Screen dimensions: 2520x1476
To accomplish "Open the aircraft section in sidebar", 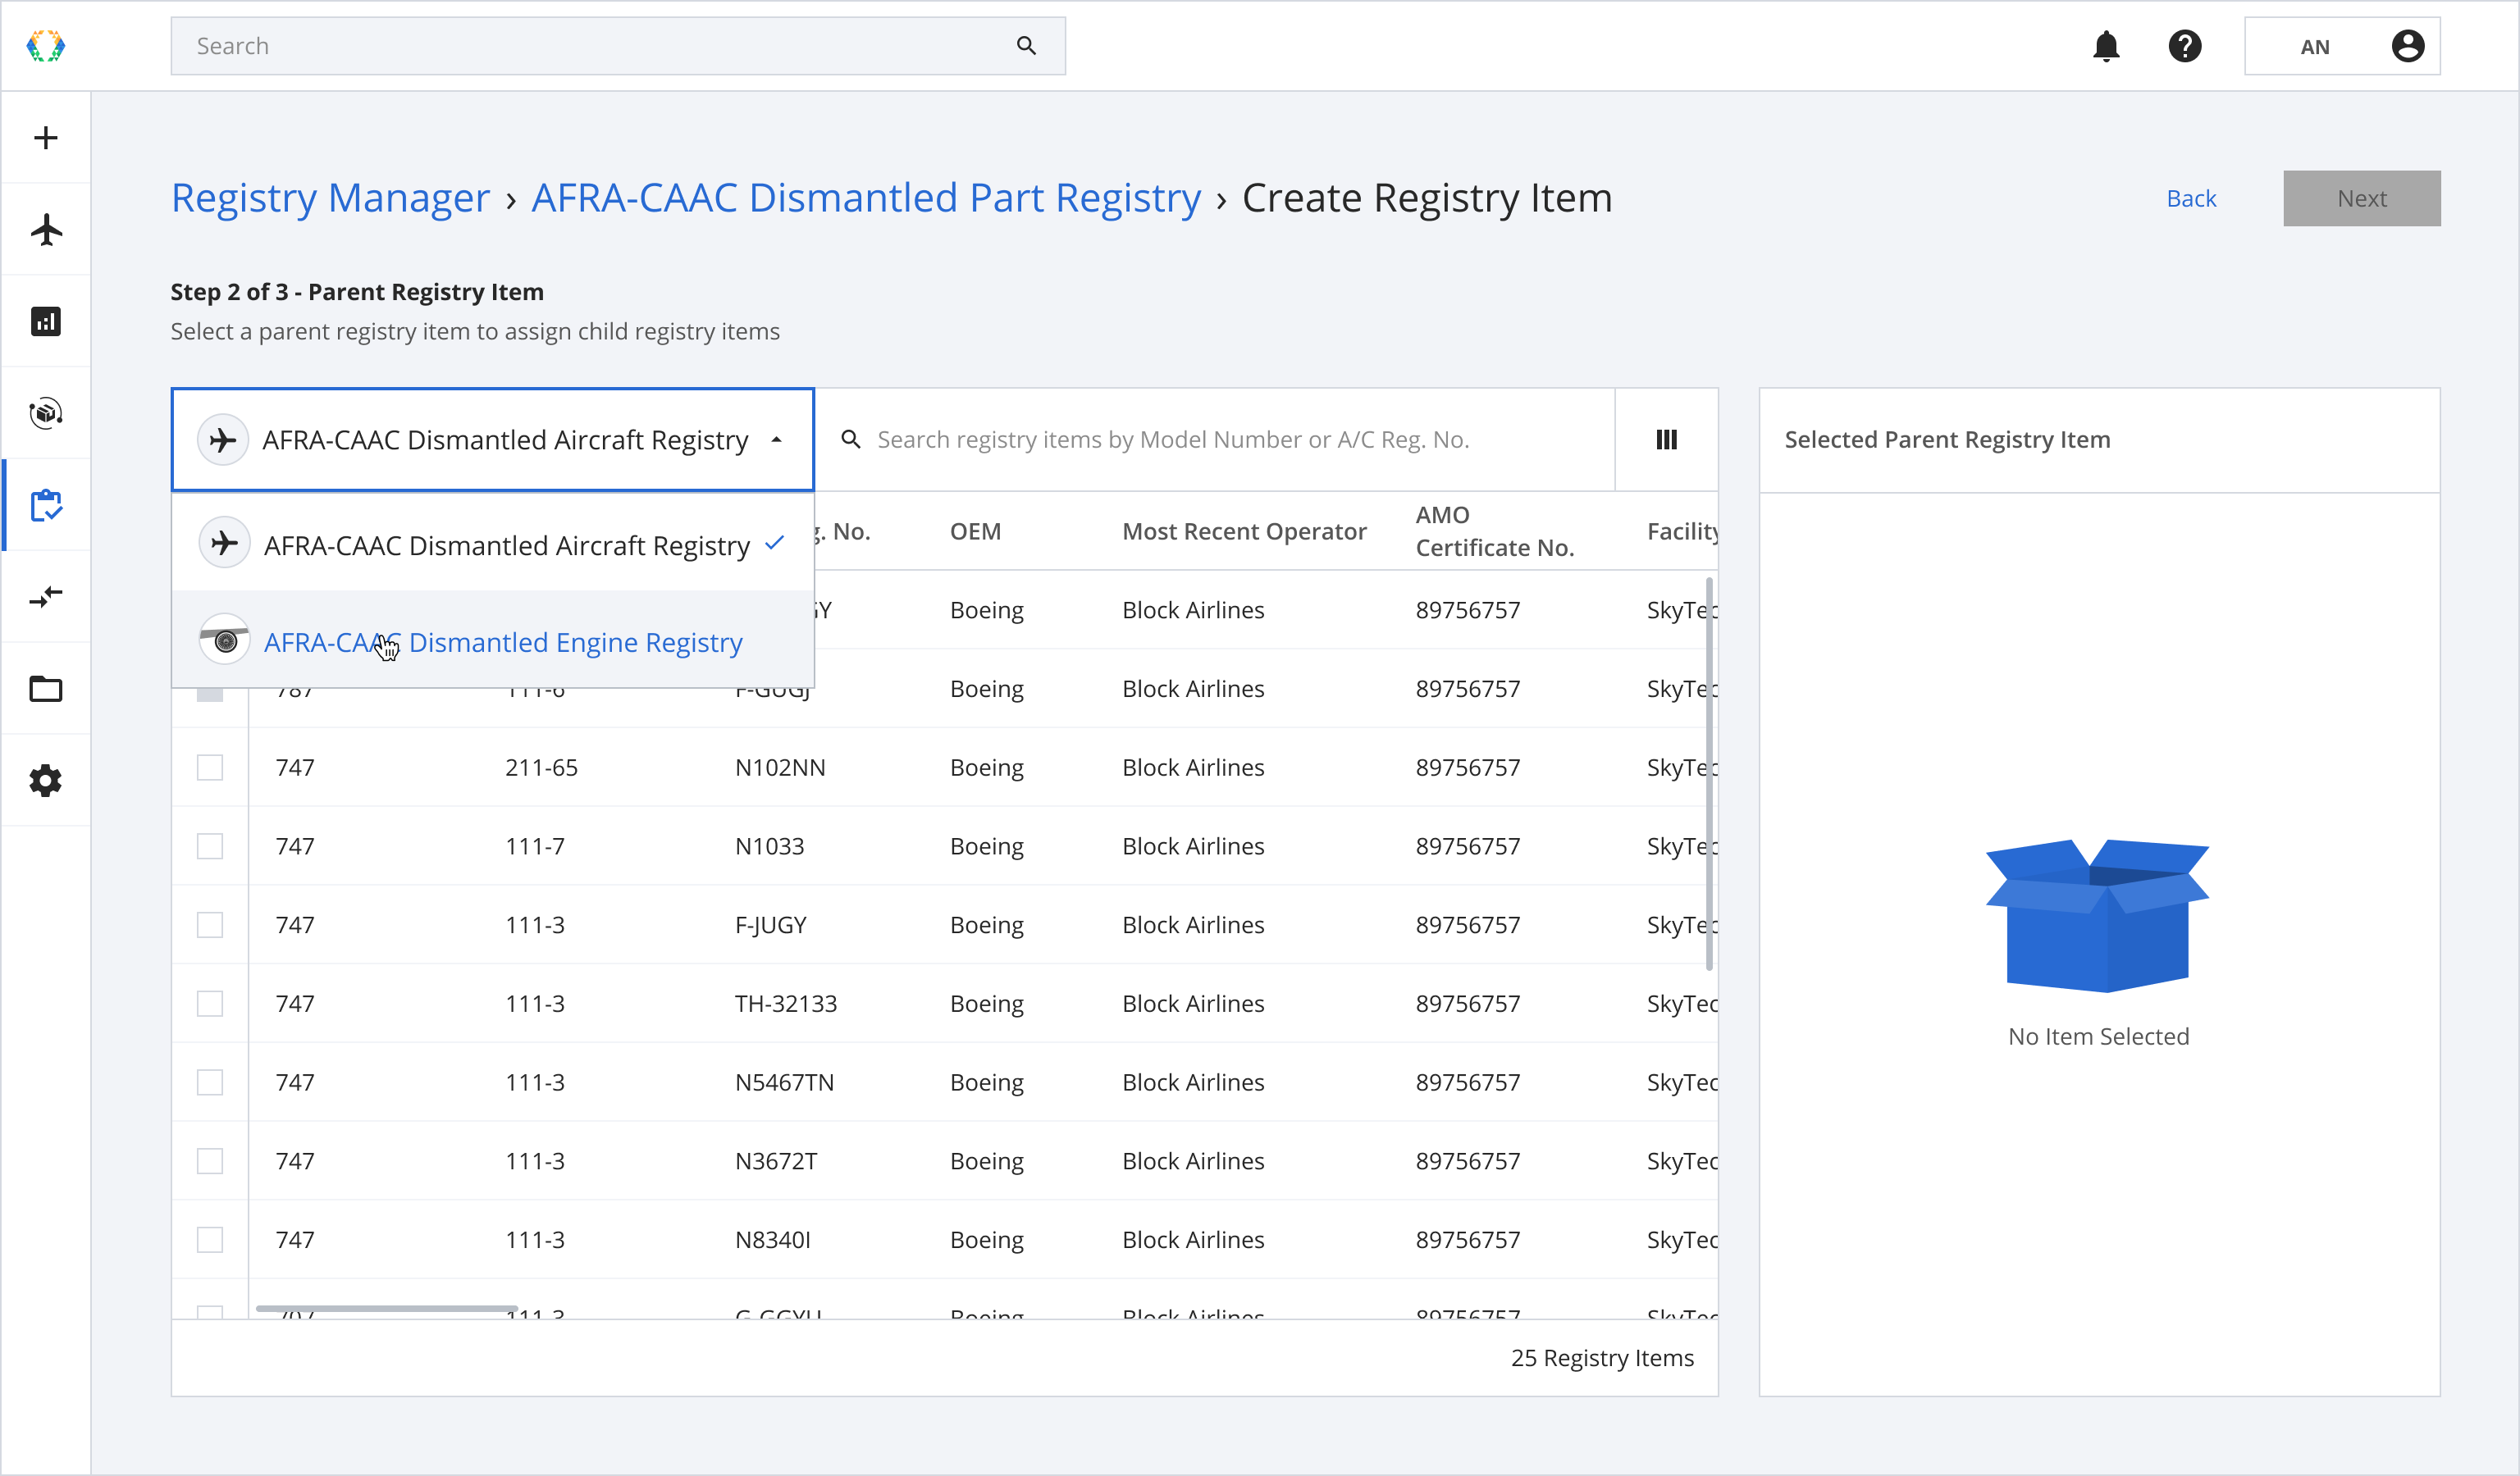I will [x=46, y=230].
